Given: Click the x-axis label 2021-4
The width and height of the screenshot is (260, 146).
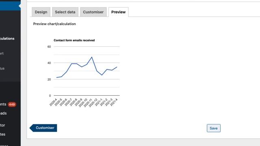Looking at the screenshot, I should coord(114,102).
